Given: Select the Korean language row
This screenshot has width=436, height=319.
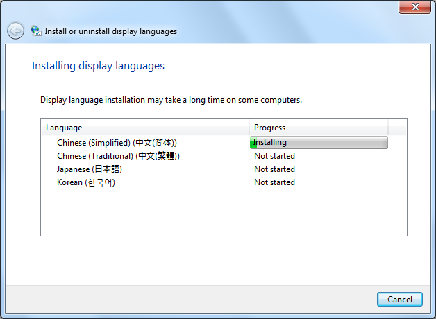Looking at the screenshot, I should pyautogui.click(x=224, y=182).
